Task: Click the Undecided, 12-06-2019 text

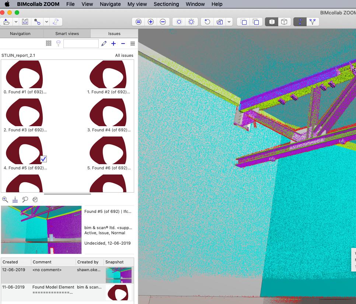Action: point(107,243)
